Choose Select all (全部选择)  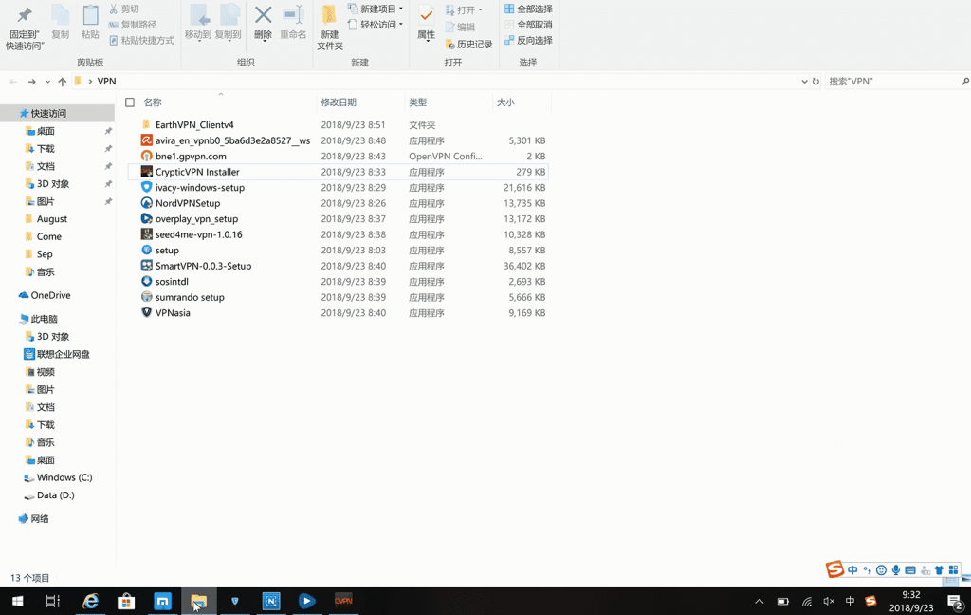tap(528, 9)
